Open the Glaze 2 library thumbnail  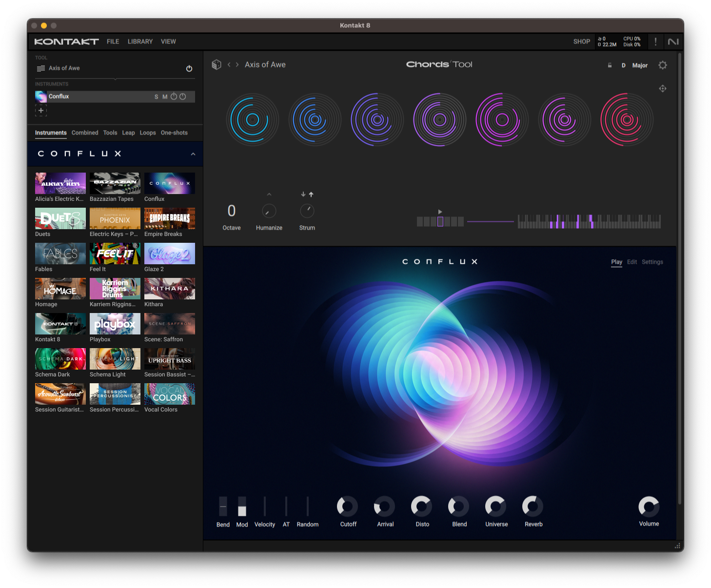[169, 254]
